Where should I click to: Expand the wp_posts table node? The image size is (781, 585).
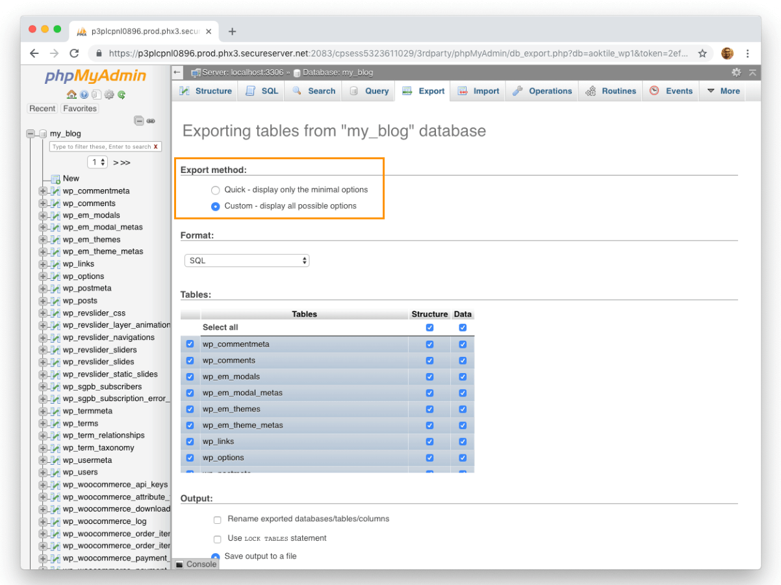click(43, 301)
